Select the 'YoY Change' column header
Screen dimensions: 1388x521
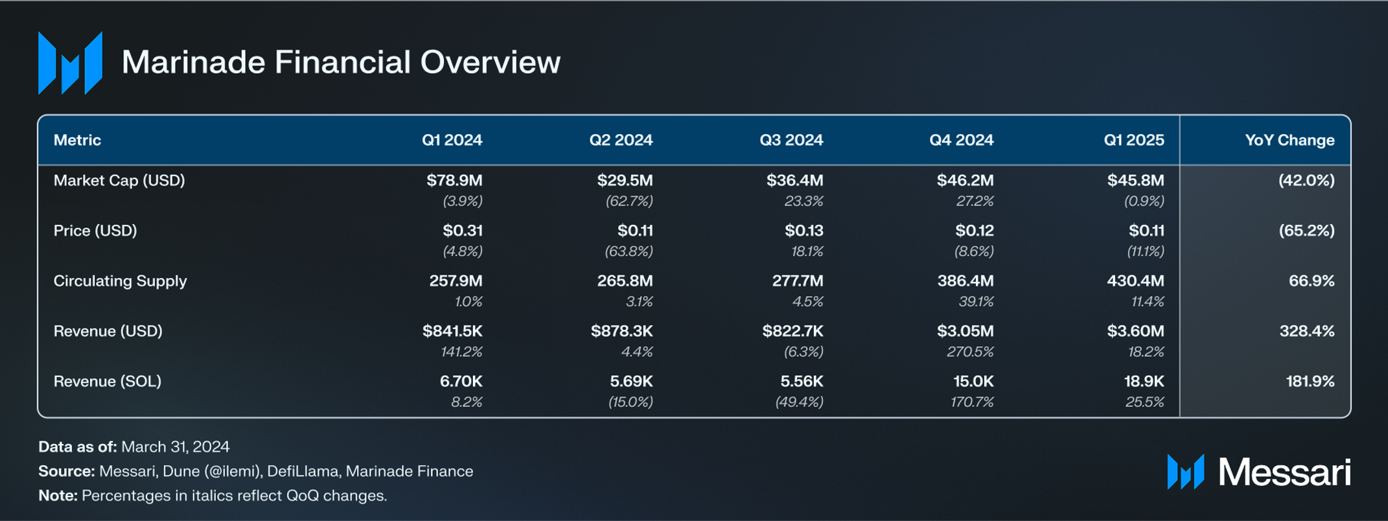point(1290,140)
